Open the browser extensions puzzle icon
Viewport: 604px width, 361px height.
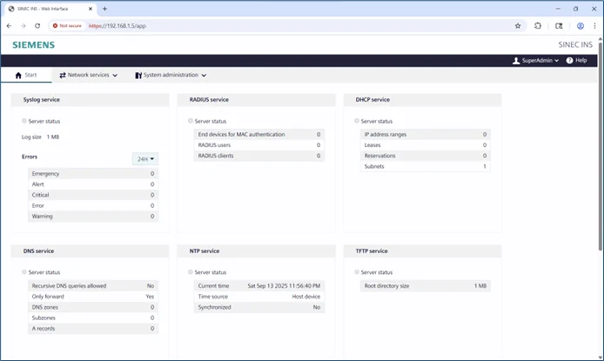click(x=538, y=26)
